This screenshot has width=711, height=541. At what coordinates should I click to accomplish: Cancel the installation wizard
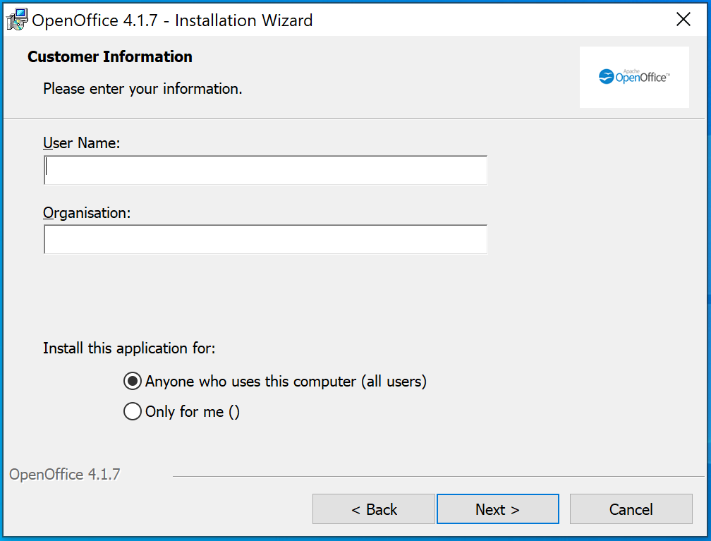pyautogui.click(x=631, y=509)
